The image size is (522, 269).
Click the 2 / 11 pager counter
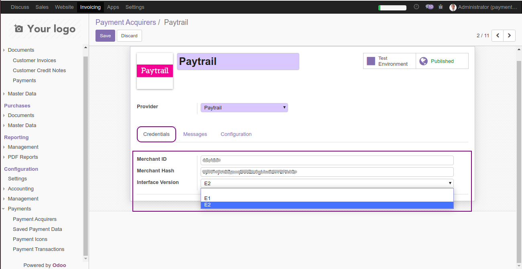[x=483, y=36]
